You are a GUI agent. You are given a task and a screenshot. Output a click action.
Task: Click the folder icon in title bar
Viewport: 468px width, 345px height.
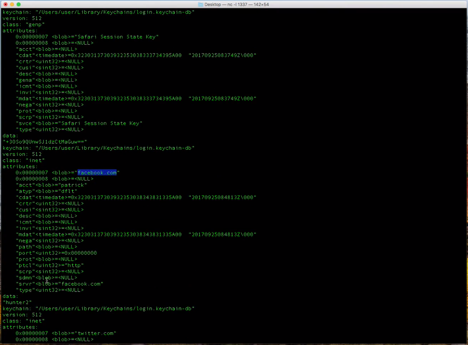pos(201,4)
